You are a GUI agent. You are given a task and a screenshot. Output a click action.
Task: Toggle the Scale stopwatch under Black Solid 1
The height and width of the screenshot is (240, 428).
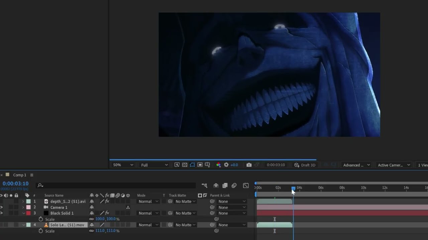[41, 219]
